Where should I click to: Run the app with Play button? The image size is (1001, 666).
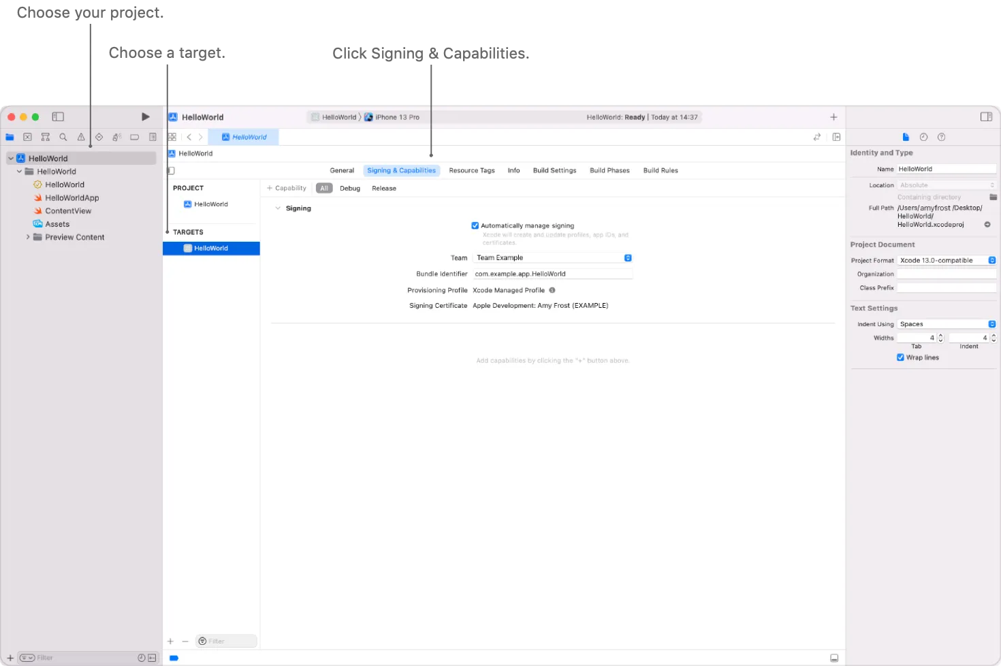[x=145, y=117]
